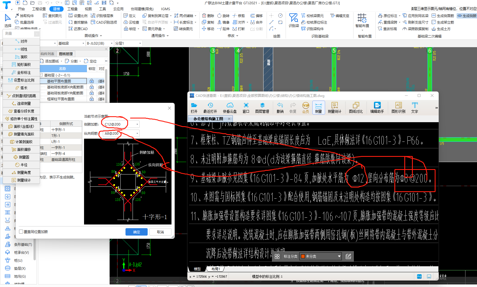
Task: Click 智能布置 grid icon
Action: tap(362, 20)
